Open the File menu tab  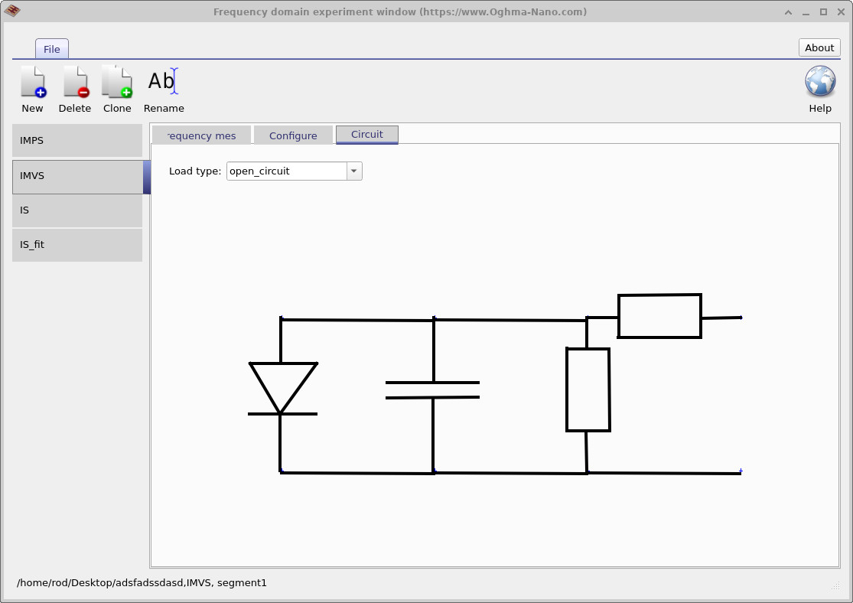pyautogui.click(x=51, y=48)
